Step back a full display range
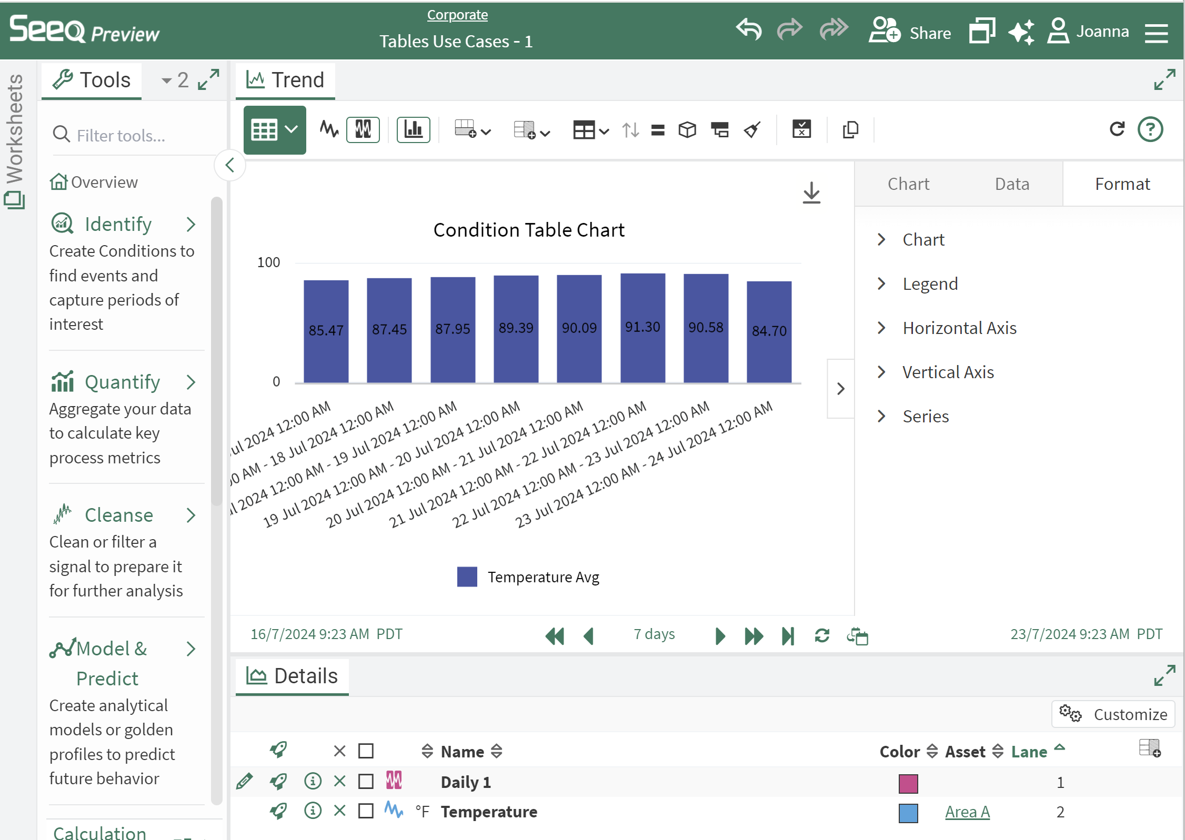The image size is (1185, 840). (x=555, y=636)
